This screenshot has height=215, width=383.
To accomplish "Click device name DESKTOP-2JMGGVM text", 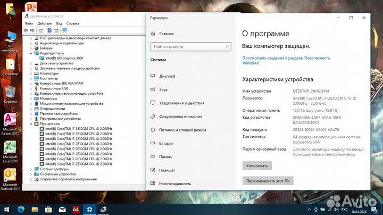I will pyautogui.click(x=311, y=91).
